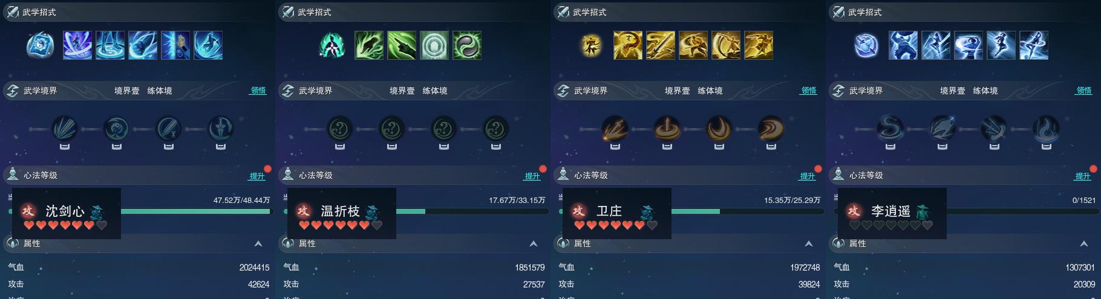The width and height of the screenshot is (1101, 299).
Task: Click 武学境界 header in 温折枝's panel
Action: [x=315, y=91]
